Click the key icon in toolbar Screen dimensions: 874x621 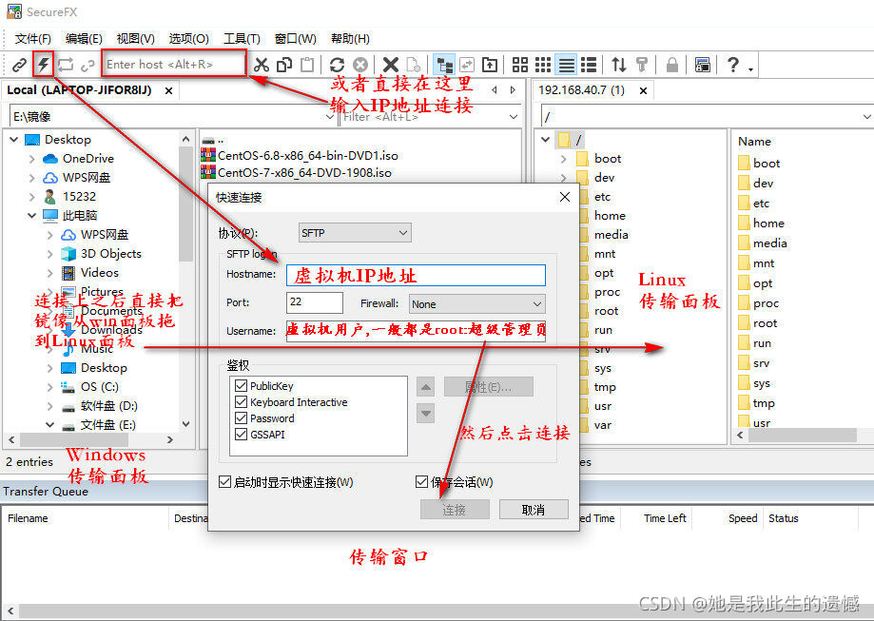tap(642, 65)
